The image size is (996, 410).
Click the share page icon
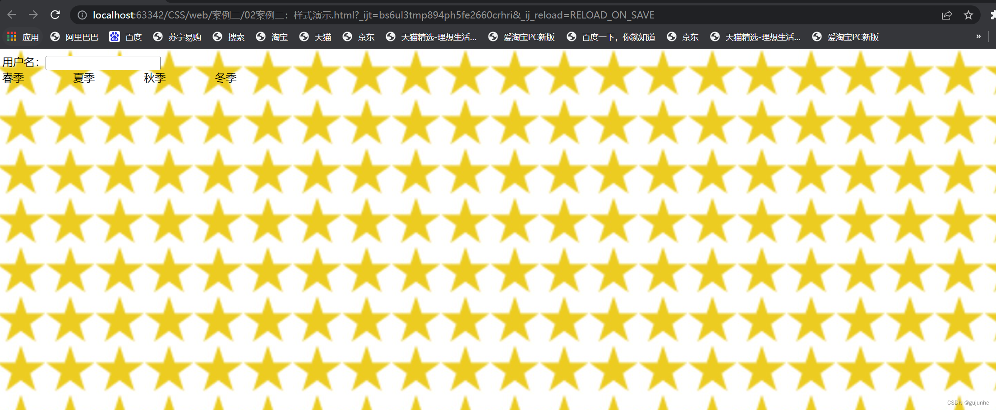[x=947, y=15]
